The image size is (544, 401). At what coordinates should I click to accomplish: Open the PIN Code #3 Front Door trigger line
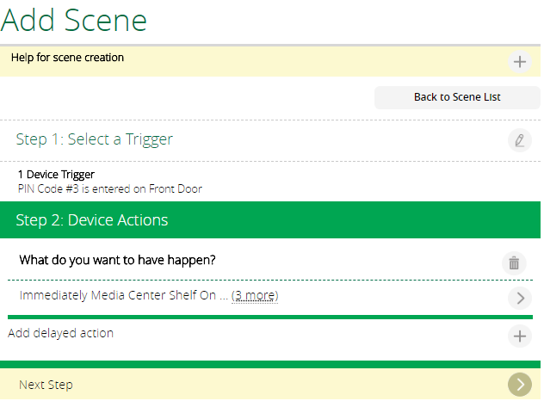click(x=110, y=189)
